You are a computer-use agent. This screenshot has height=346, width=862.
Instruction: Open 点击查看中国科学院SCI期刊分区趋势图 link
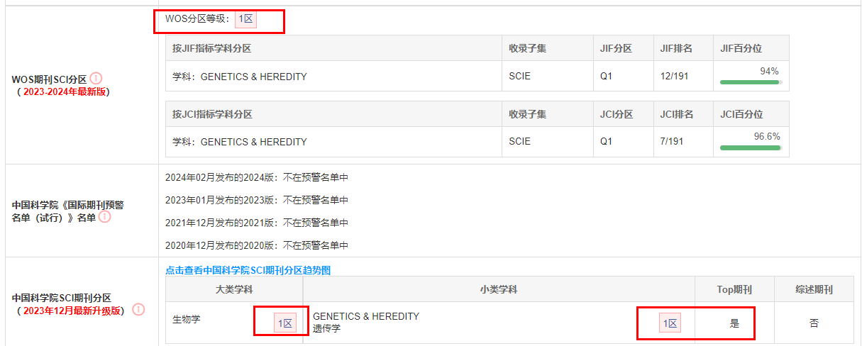pos(248,270)
